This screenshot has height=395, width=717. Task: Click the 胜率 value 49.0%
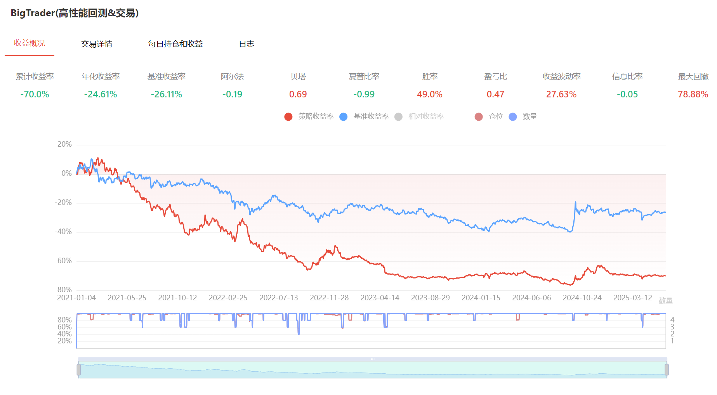tap(429, 94)
